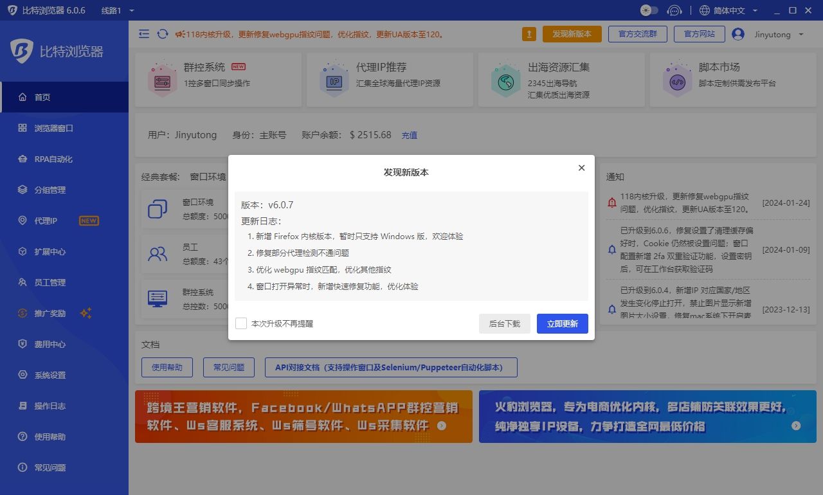Open the customer service headset icon
The height and width of the screenshot is (495, 823).
[x=674, y=10]
